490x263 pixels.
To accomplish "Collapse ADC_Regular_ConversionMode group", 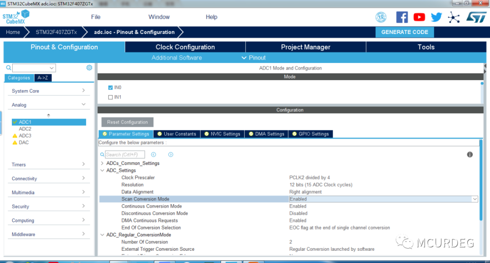I will (x=102, y=235).
